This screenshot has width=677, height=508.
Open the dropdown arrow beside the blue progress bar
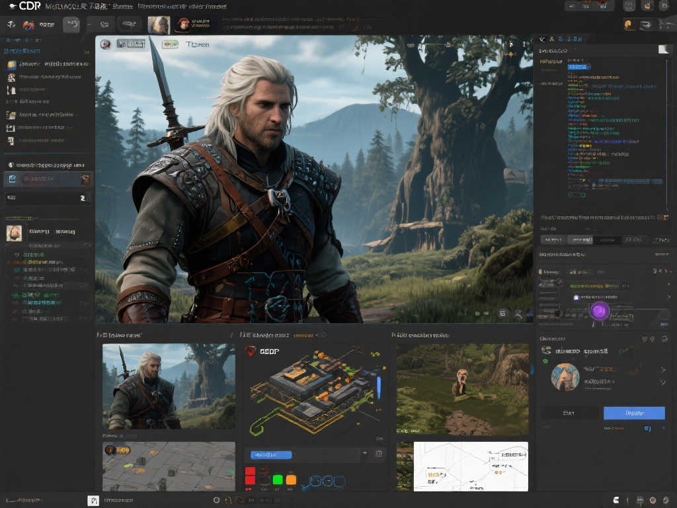[x=364, y=454]
